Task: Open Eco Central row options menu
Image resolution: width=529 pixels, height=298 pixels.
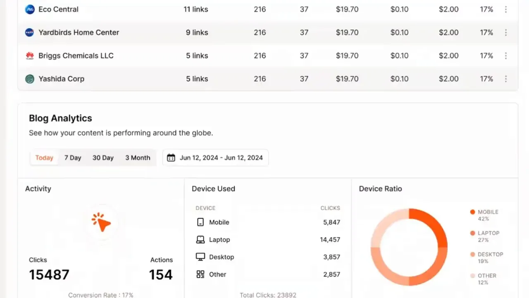Action: 506,9
